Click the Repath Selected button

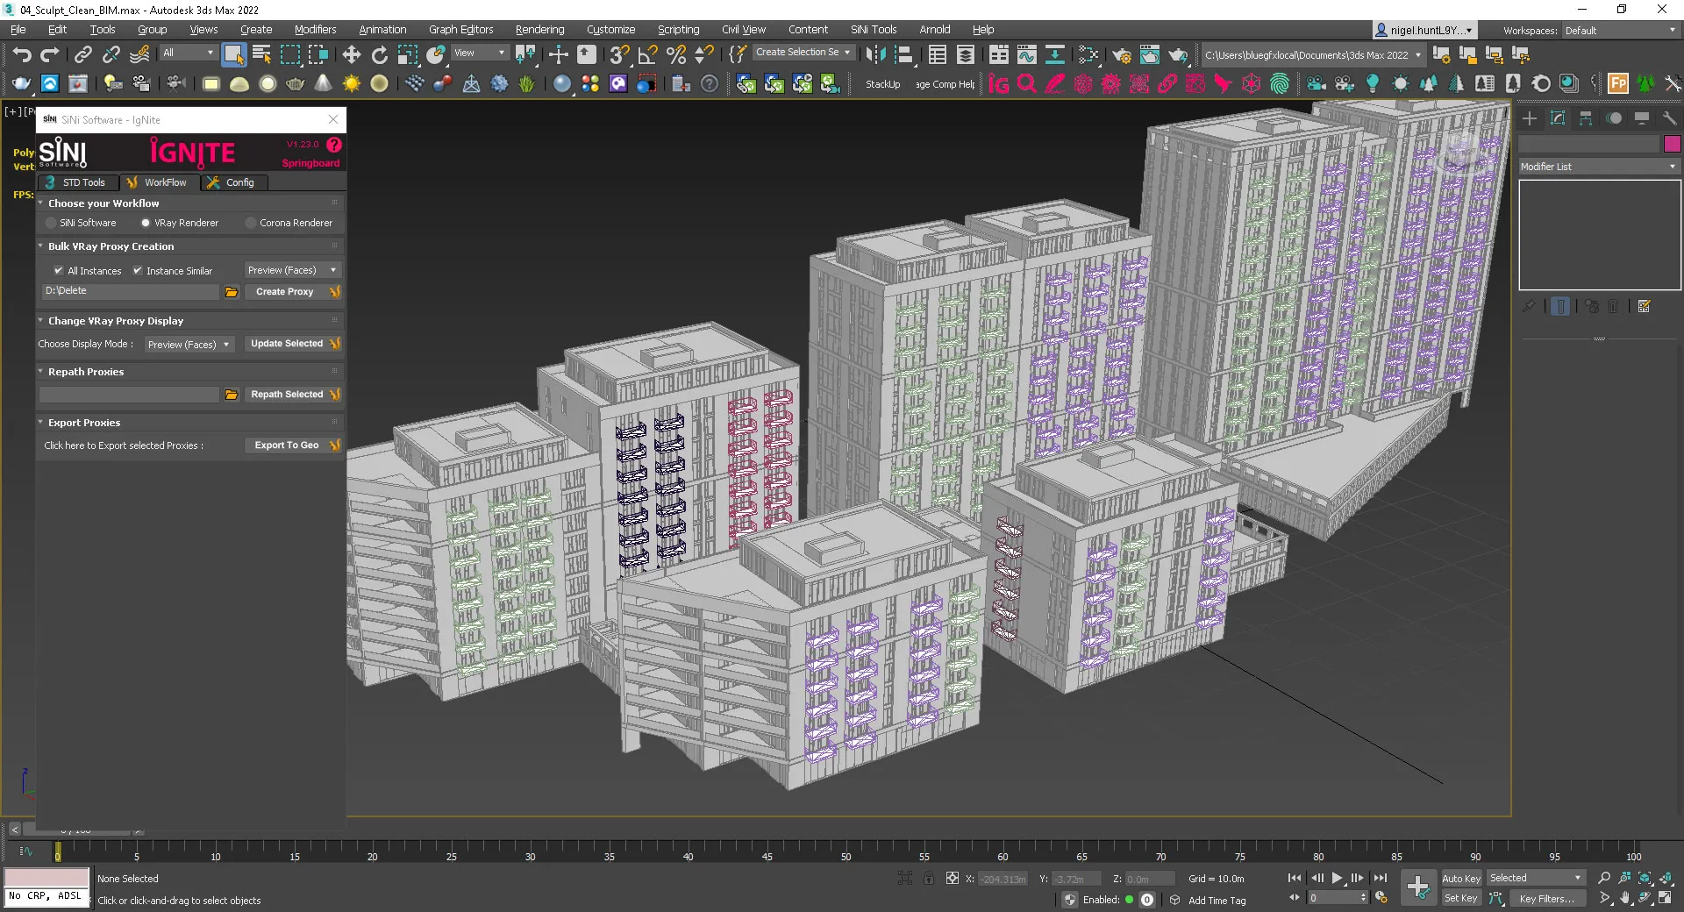pos(293,395)
